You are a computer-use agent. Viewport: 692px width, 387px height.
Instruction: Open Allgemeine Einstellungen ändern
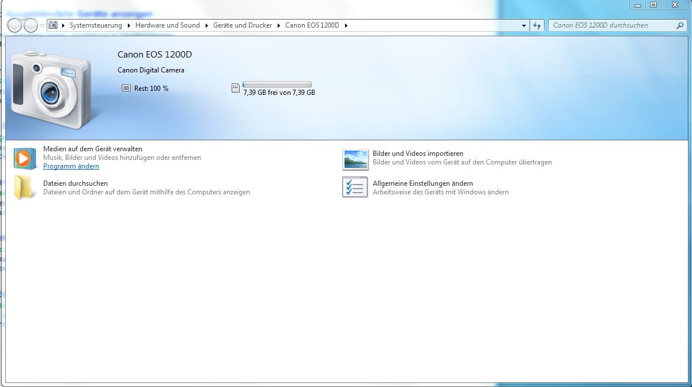(x=423, y=183)
